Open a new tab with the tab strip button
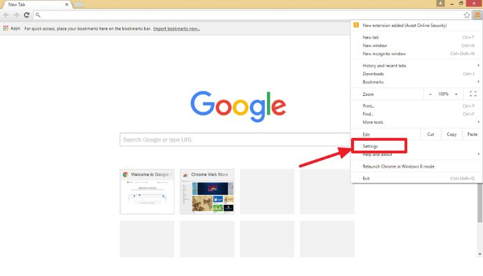Screen dimensions: 483x276 click(x=79, y=5)
